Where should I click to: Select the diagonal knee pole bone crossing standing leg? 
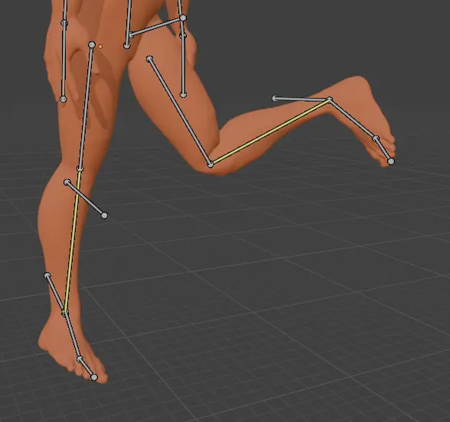(86, 199)
